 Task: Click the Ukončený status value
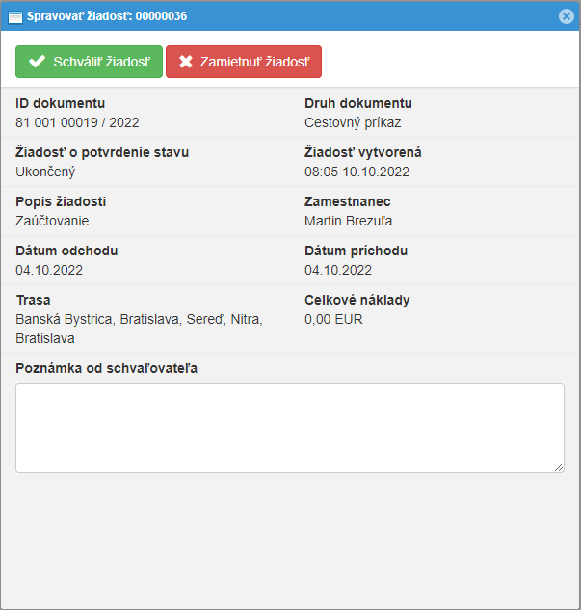pyautogui.click(x=45, y=172)
